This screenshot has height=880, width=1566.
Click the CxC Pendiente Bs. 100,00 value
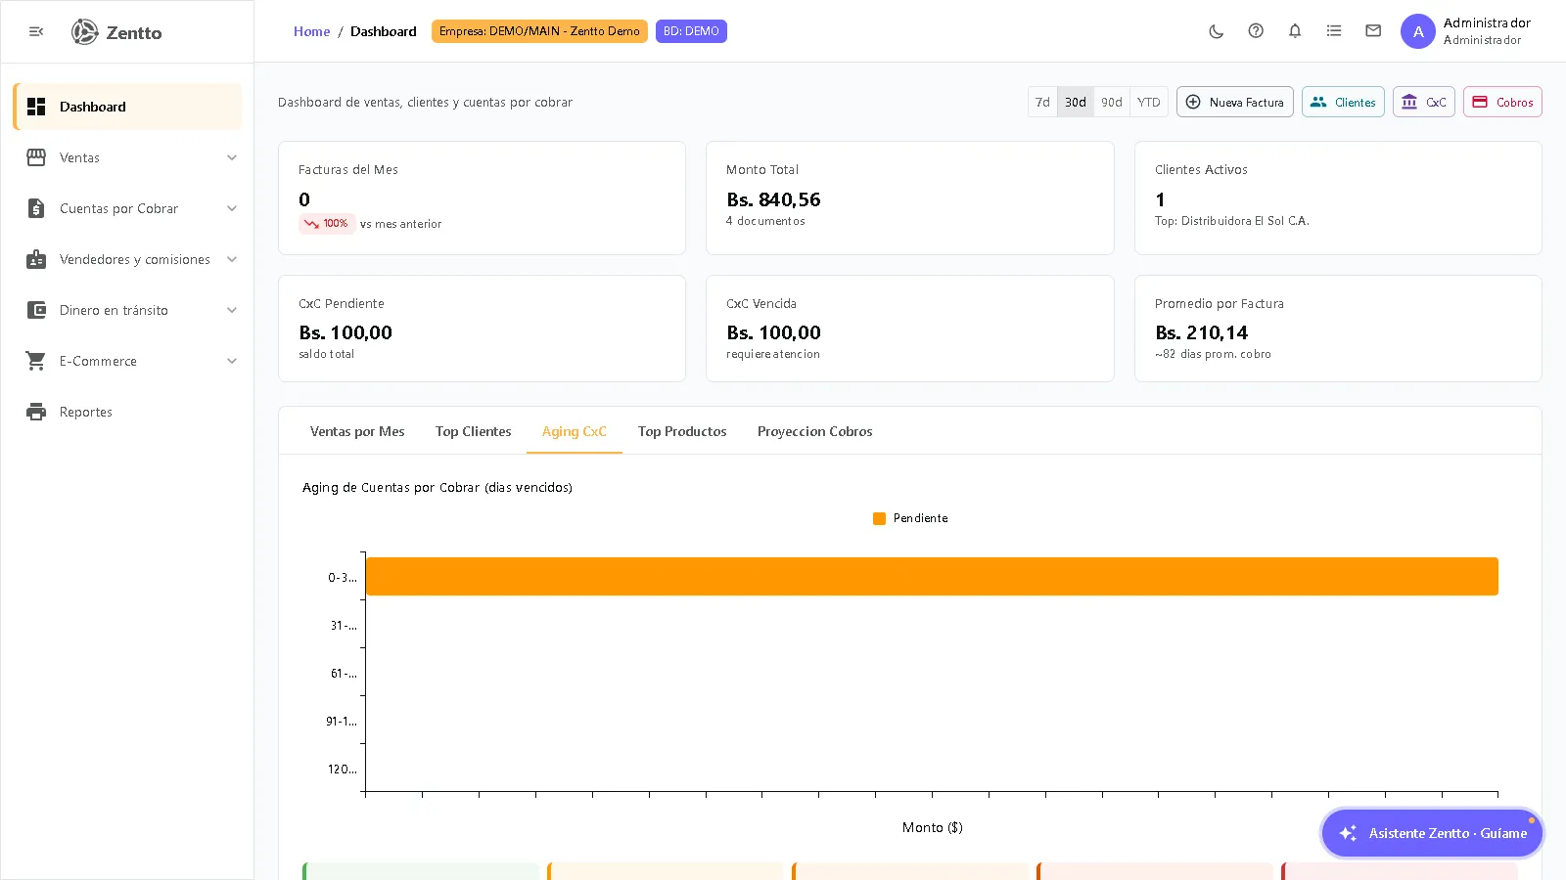click(x=345, y=332)
